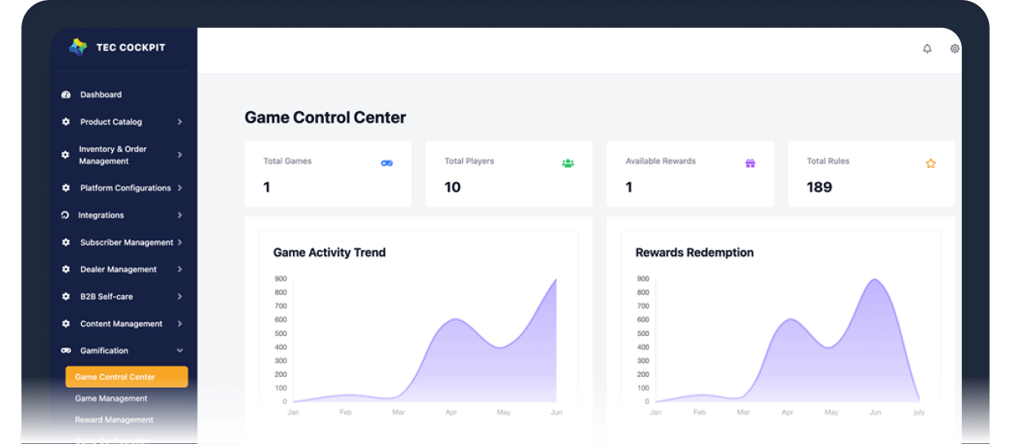This screenshot has height=444, width=1011.
Task: Open settings via the gear icon
Action: (954, 49)
